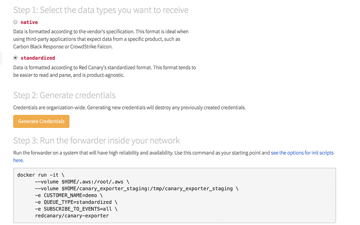Image resolution: width=360 pixels, height=225 pixels.
Task: Click the canary_exporter_staging volume line
Action: pos(136,188)
